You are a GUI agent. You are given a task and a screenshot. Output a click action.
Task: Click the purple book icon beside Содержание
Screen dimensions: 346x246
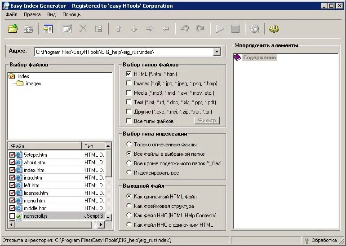pyautogui.click(x=237, y=57)
